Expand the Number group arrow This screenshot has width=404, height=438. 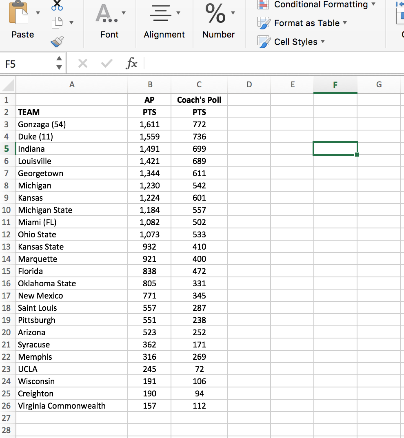click(x=233, y=13)
